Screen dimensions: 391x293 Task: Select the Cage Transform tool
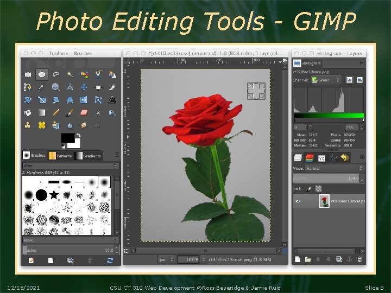(98, 100)
